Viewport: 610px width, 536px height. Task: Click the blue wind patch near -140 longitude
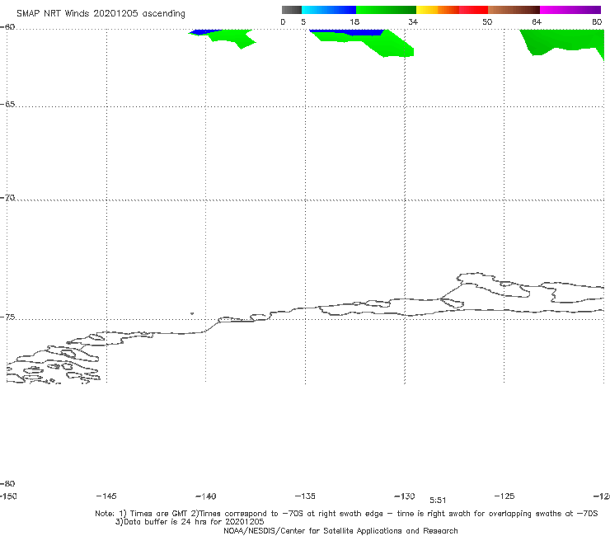pyautogui.click(x=204, y=32)
